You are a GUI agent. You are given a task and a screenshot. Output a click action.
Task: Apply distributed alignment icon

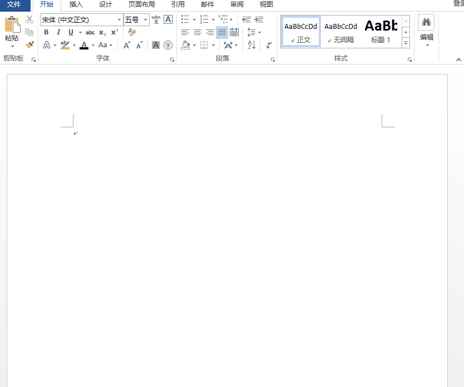point(234,32)
